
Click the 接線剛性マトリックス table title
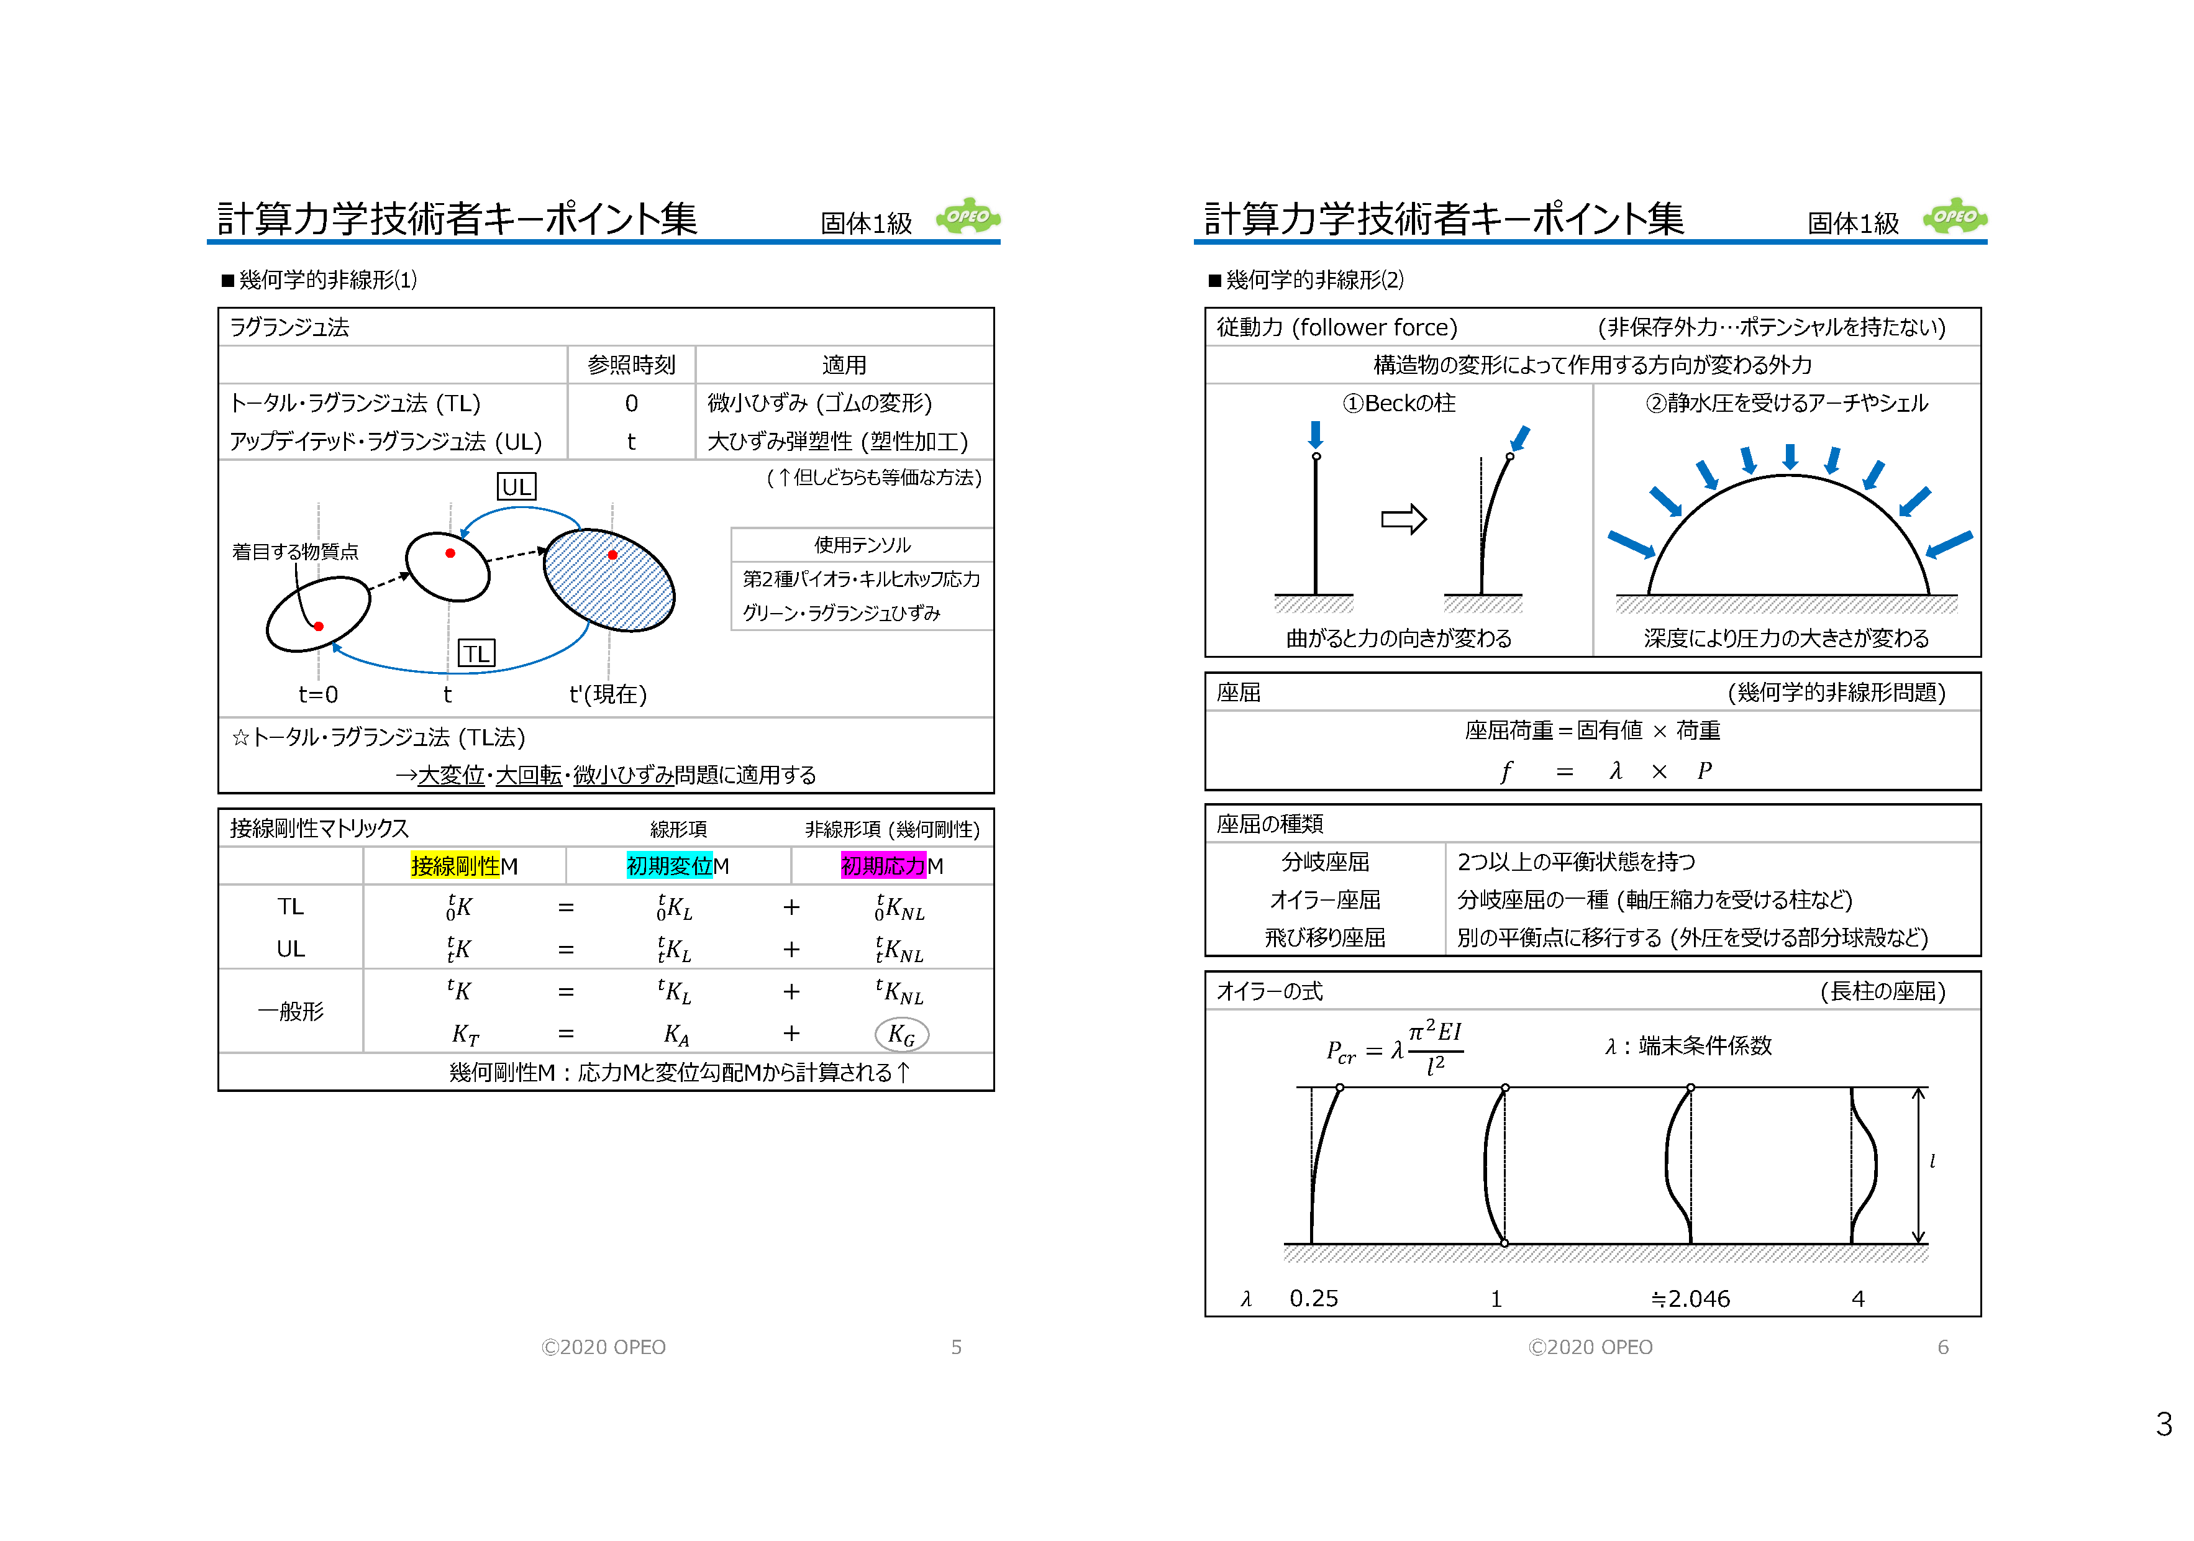pyautogui.click(x=319, y=829)
